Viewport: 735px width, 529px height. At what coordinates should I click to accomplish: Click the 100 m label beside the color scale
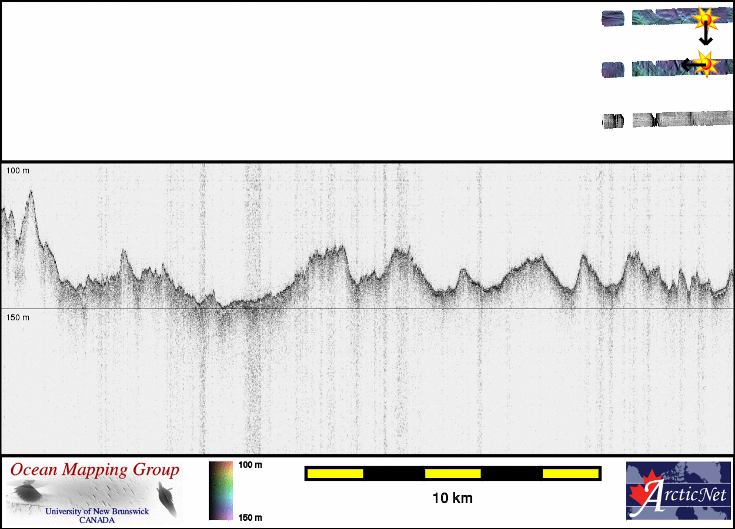(250, 465)
